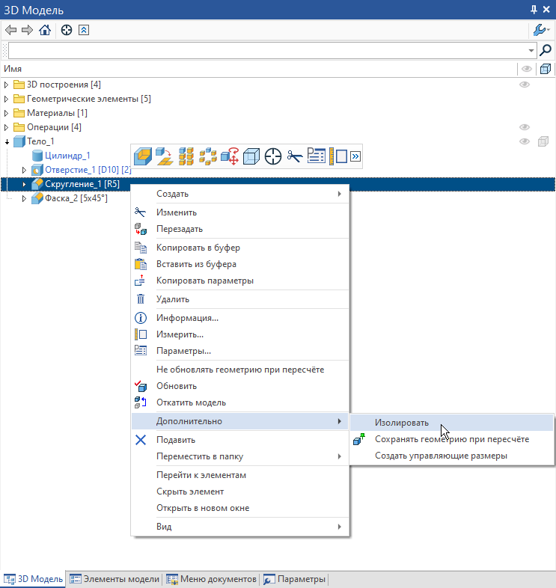
Task: Click the crosshair locate icon in the top toolbar
Action: (67, 31)
